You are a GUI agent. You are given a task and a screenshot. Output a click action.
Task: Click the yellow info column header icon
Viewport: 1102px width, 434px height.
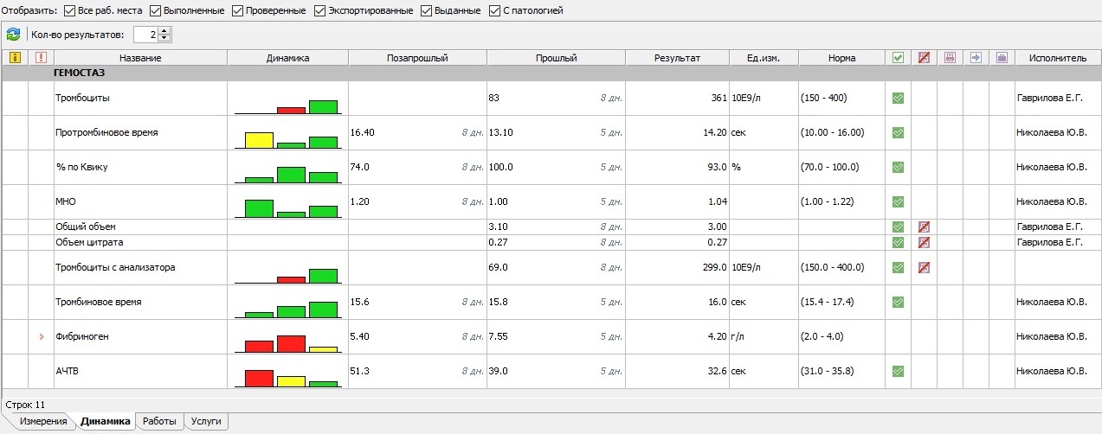point(15,58)
